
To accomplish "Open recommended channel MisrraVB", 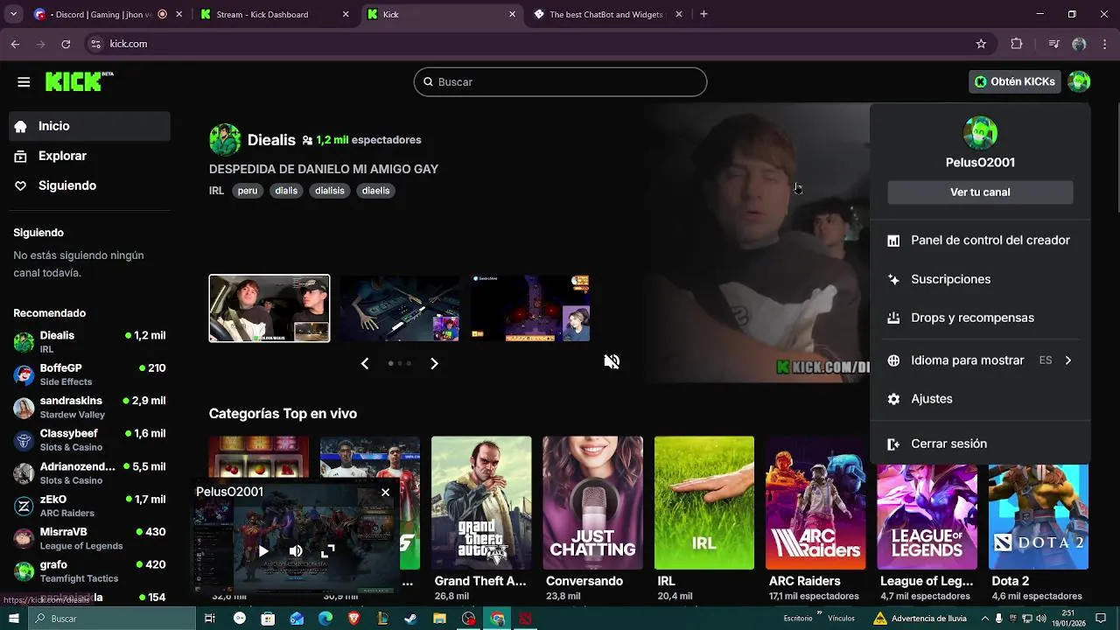I will coord(90,539).
